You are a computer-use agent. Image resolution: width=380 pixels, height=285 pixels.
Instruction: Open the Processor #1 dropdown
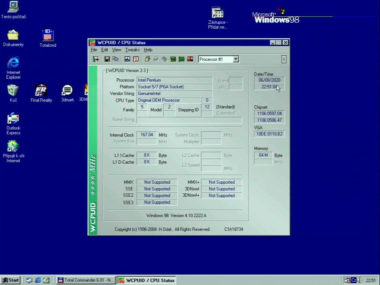(x=236, y=59)
